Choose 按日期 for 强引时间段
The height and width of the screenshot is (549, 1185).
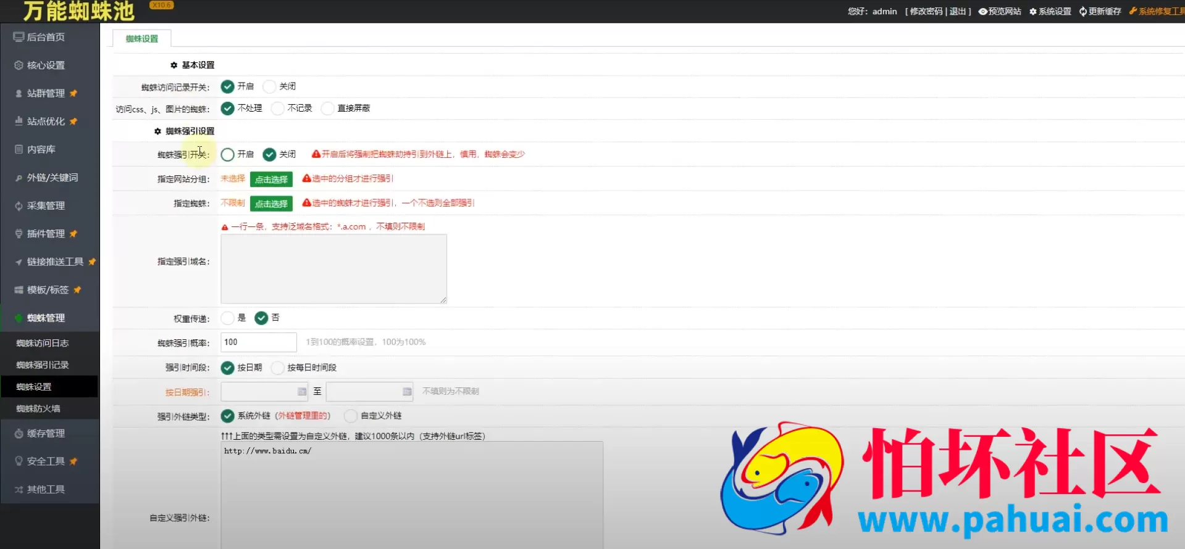pos(227,368)
